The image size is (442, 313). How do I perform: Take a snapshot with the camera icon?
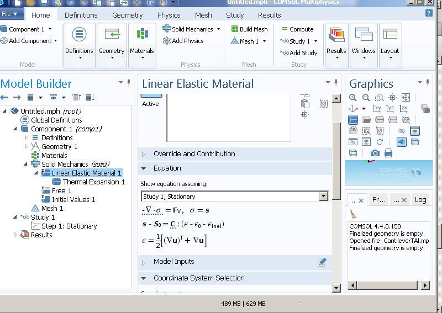pos(375,153)
